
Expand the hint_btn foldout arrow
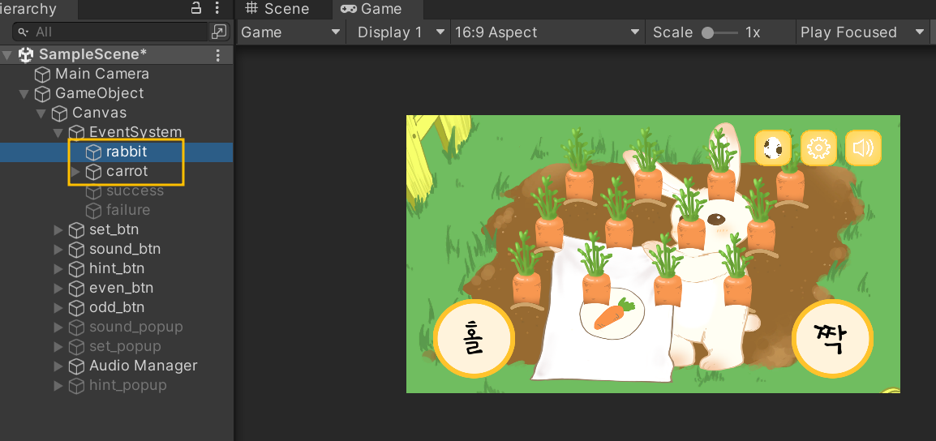pyautogui.click(x=58, y=269)
